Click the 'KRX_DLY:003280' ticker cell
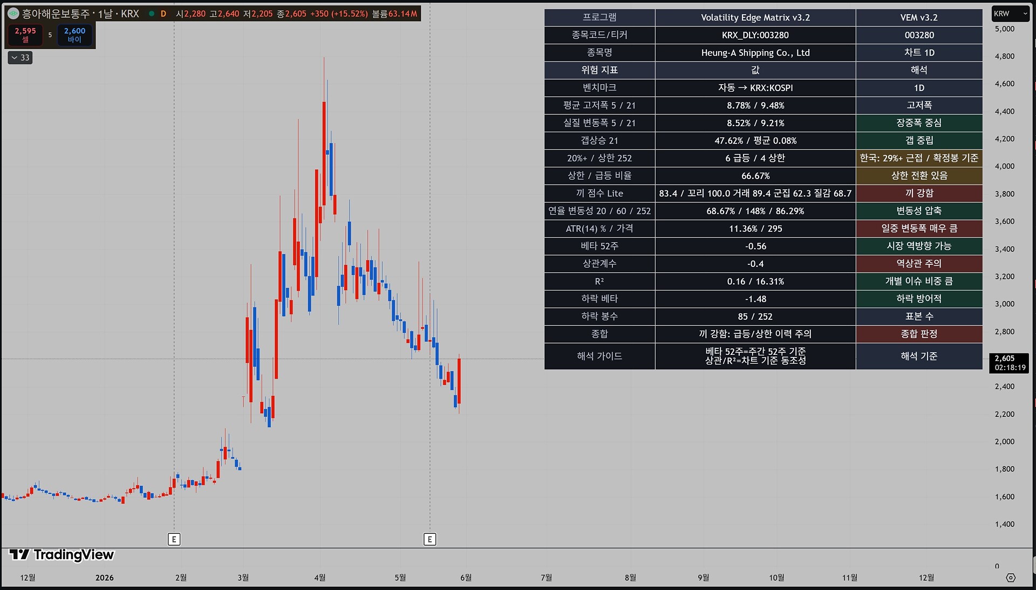 [755, 35]
